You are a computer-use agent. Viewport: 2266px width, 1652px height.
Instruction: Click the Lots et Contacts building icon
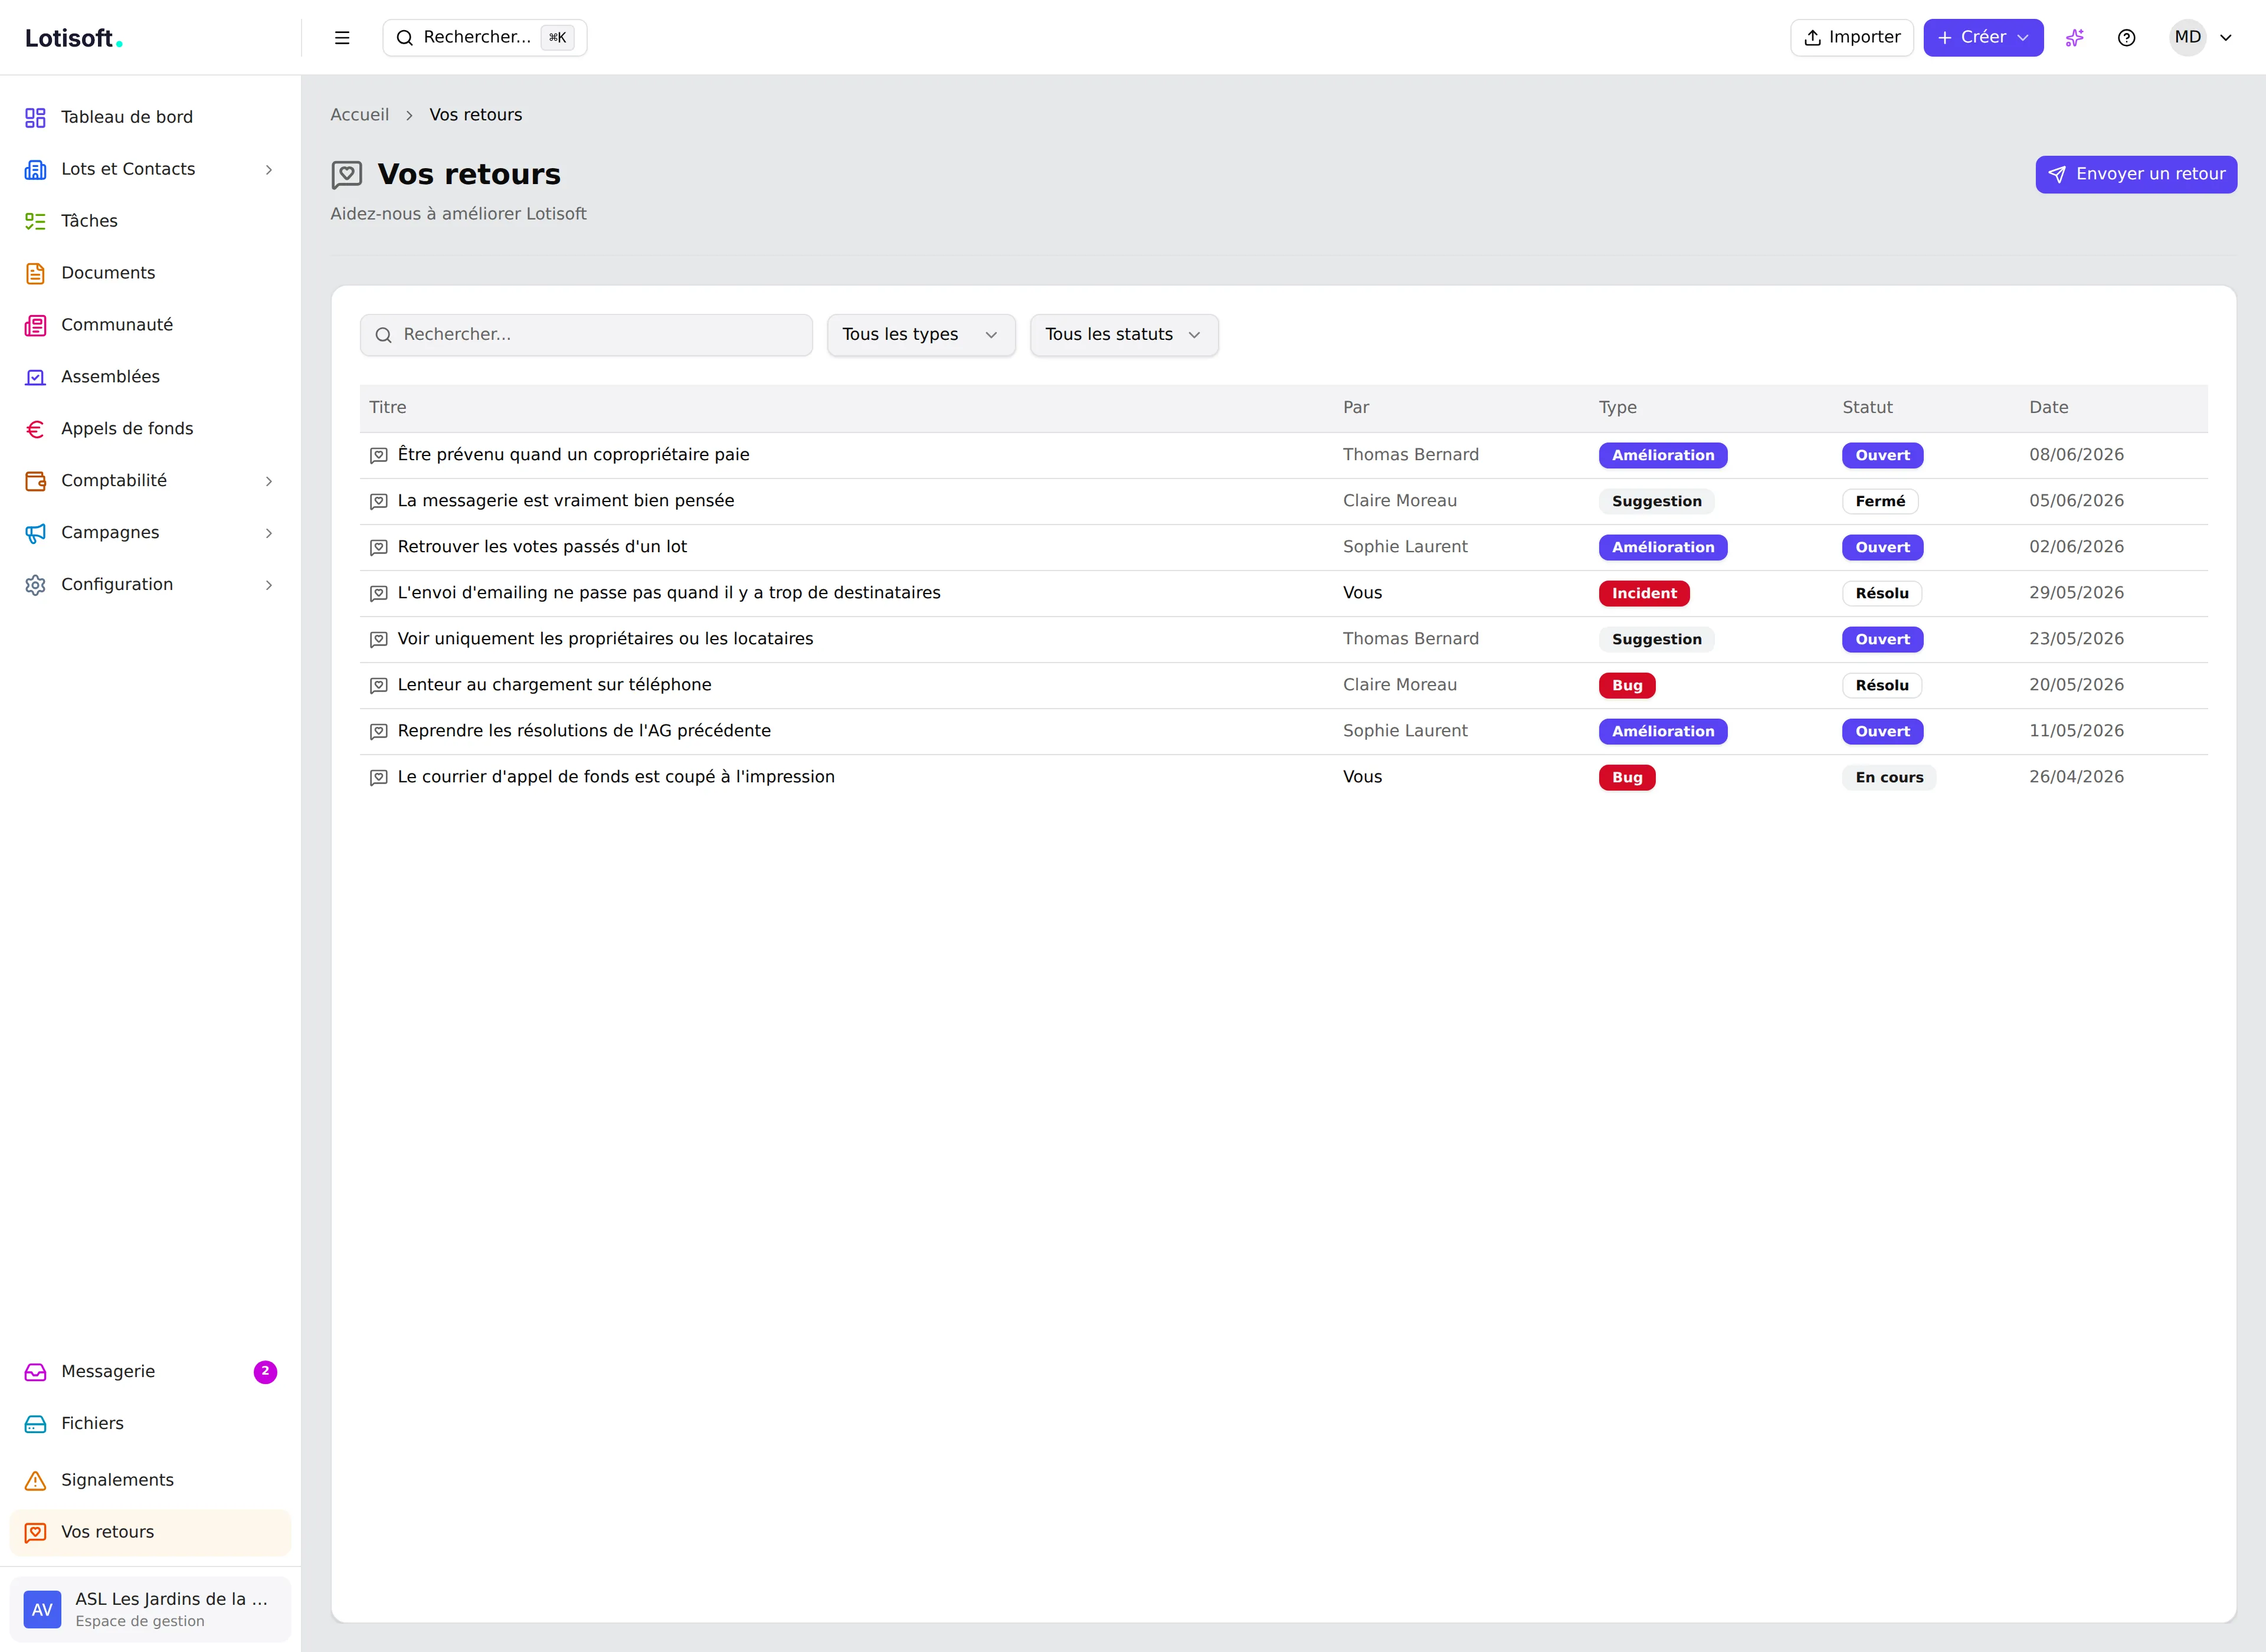click(35, 170)
